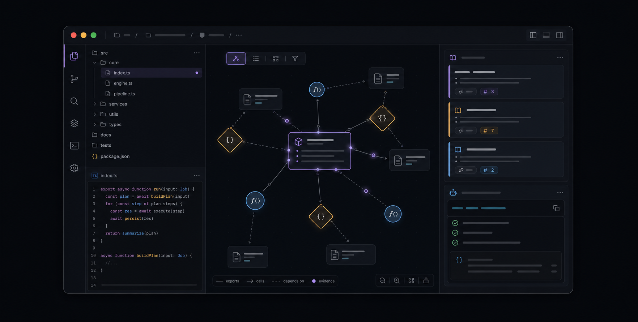This screenshot has height=322, width=638.
Task: Click the editor horizontal scrollbar below the code
Action: [x=149, y=285]
